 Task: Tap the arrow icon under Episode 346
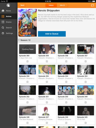tap(66, 123)
